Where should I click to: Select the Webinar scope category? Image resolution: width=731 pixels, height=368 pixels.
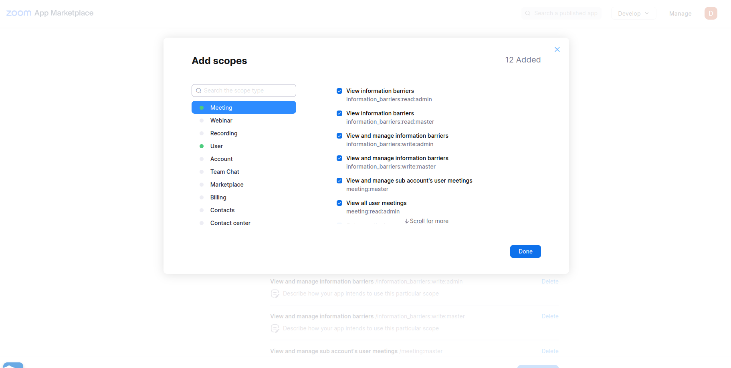click(x=221, y=121)
